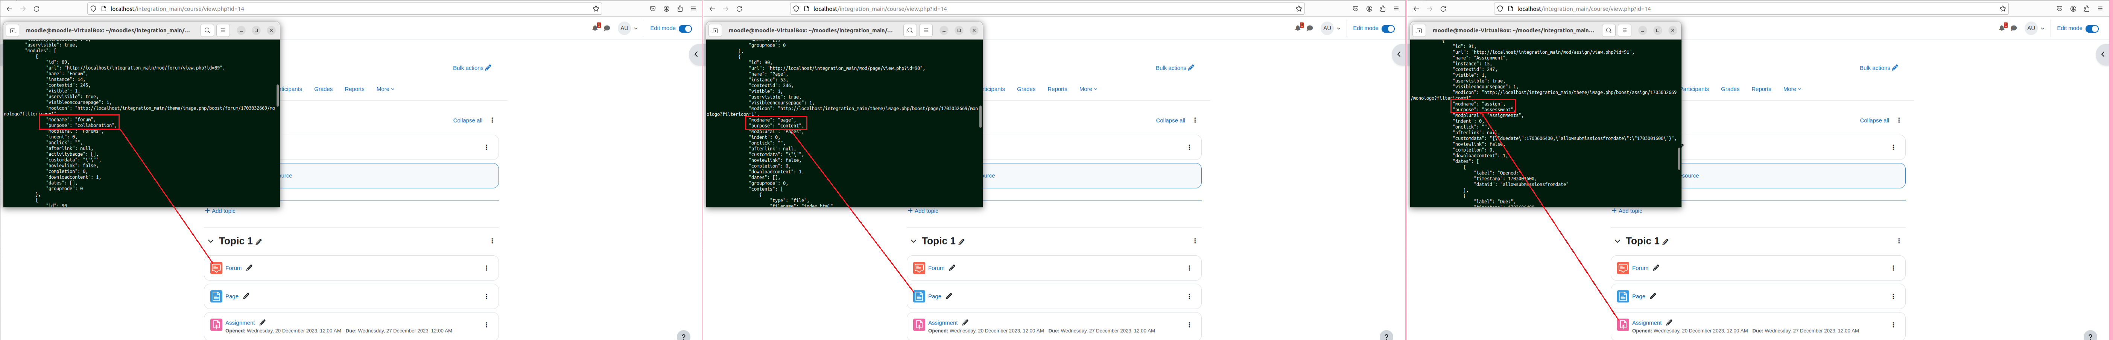Open AU user menu in the page-JSON terminal window

click(x=1330, y=28)
